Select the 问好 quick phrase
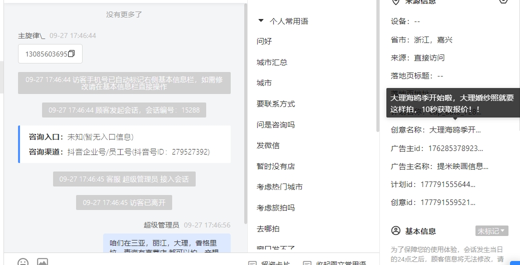520x265 pixels. point(264,41)
